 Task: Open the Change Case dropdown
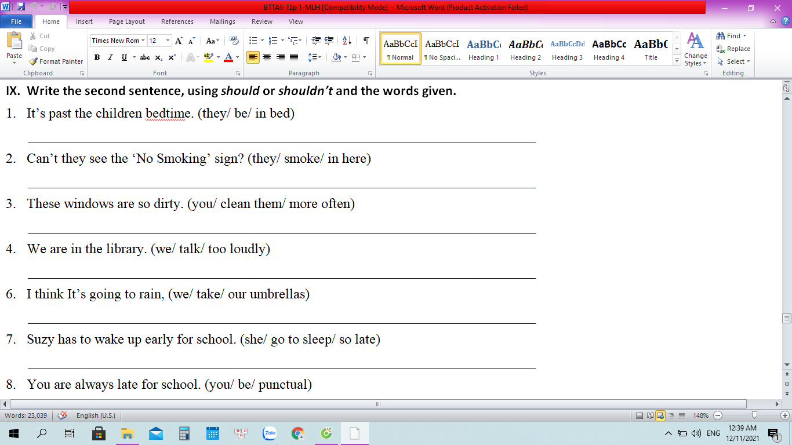pos(213,41)
